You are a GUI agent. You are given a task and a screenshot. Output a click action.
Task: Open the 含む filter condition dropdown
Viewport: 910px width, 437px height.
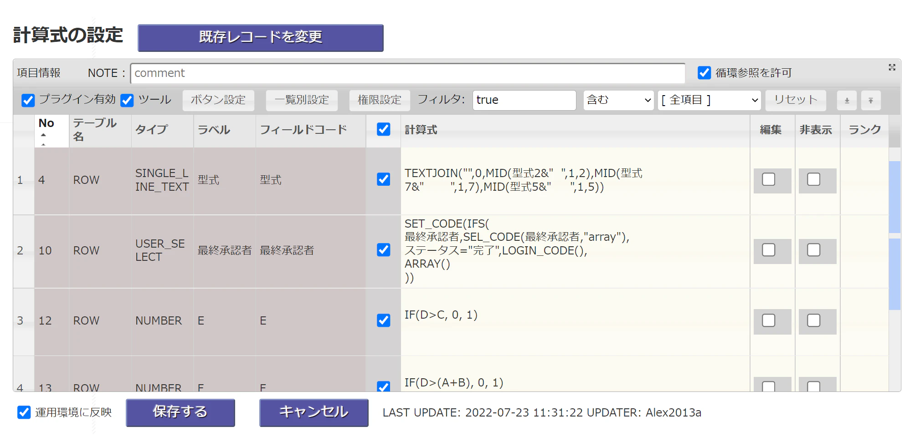point(618,100)
